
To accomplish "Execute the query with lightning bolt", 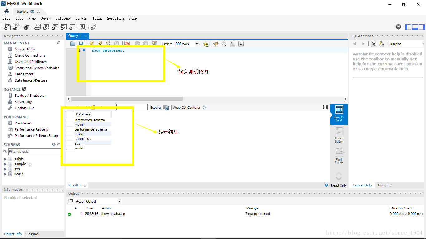I will [x=91, y=44].
